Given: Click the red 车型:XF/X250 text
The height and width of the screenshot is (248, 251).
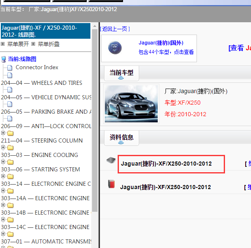Looking at the screenshot, I should click(182, 103).
